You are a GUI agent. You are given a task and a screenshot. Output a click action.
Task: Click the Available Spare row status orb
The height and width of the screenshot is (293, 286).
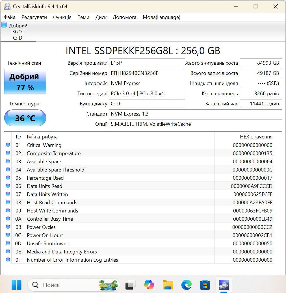click(8, 161)
